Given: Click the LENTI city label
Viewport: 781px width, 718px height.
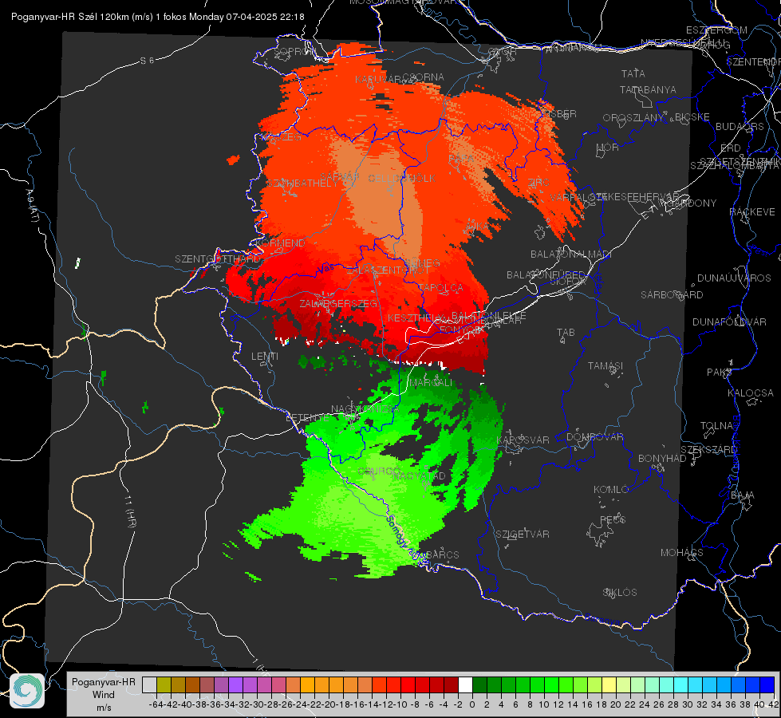Looking at the screenshot, I should click(x=265, y=357).
